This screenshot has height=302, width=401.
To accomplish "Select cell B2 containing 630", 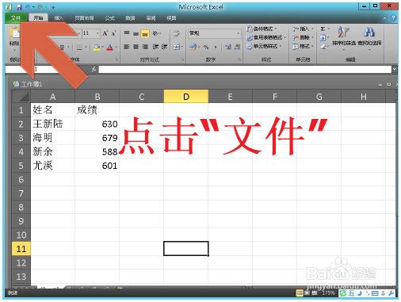I will 97,124.
